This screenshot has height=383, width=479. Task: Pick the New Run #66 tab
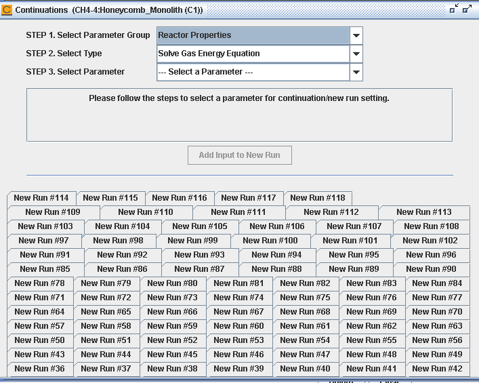coord(172,312)
